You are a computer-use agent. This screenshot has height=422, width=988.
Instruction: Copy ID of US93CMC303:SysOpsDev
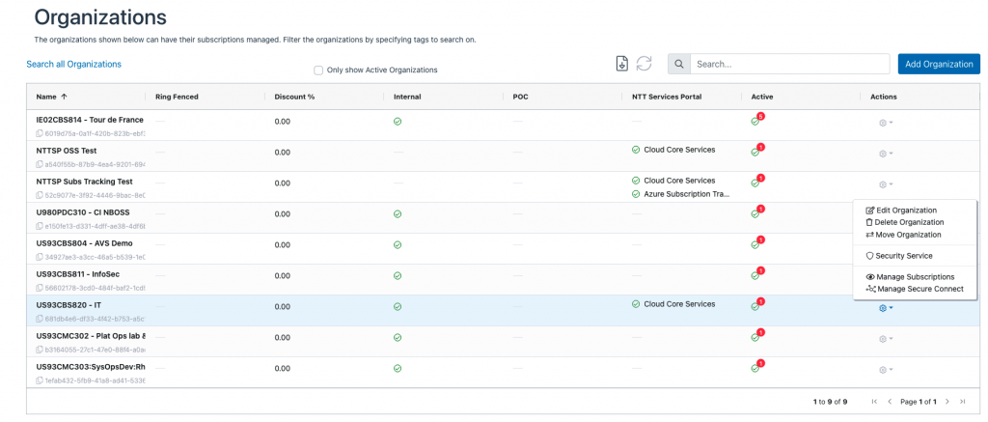pos(40,380)
